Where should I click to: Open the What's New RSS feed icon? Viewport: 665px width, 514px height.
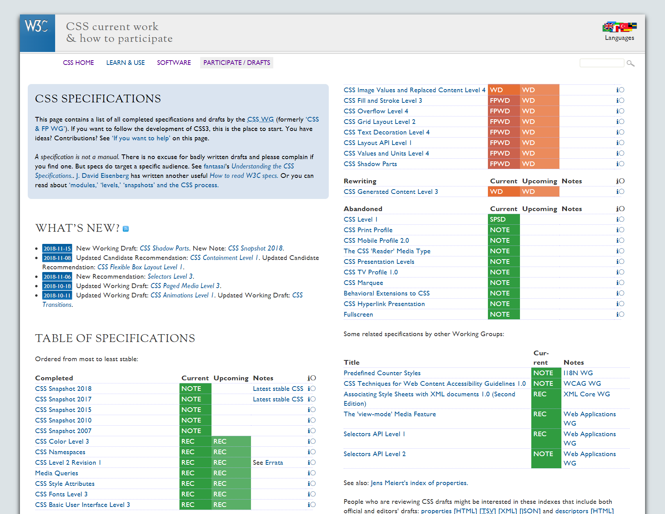(x=125, y=229)
